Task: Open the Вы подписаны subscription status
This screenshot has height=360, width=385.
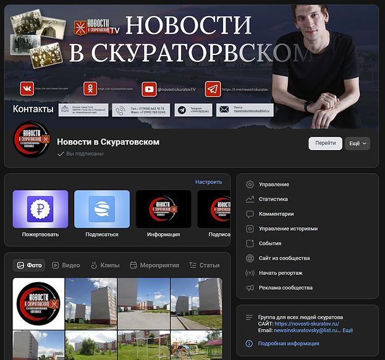Action: pos(80,154)
